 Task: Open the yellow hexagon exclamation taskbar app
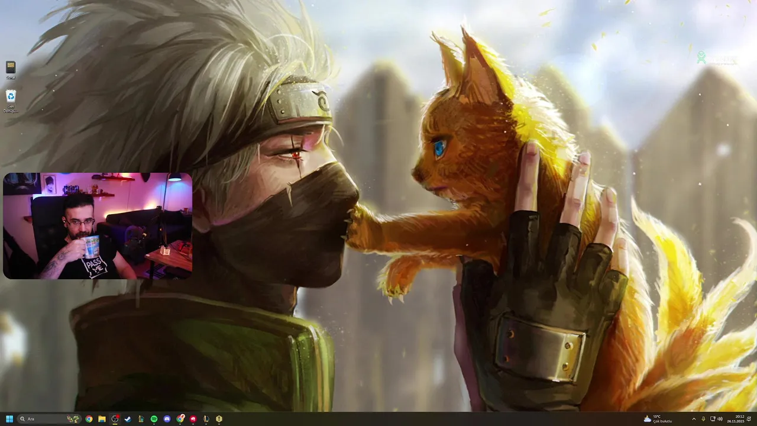(219, 419)
